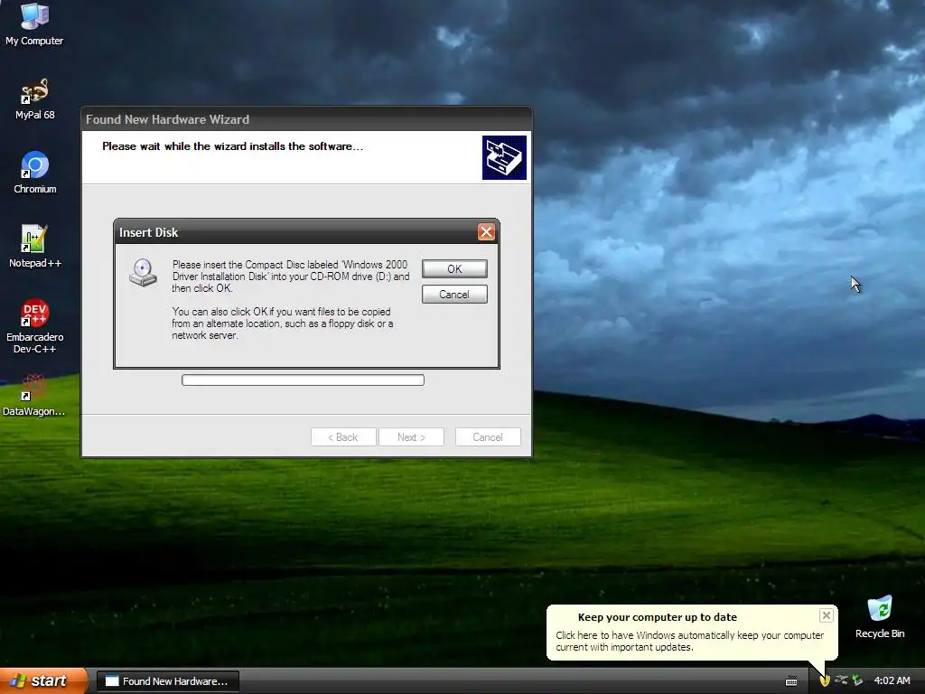
Task: Launch MyPal 68 browser shortcut
Action: pos(34,98)
